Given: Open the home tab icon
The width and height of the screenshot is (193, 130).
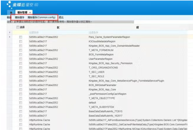Looking at the screenshot, I should [x=11, y=13].
